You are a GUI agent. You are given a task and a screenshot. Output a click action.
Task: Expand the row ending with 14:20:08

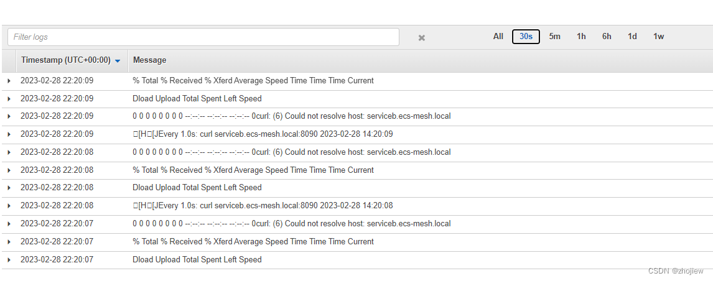[9, 206]
